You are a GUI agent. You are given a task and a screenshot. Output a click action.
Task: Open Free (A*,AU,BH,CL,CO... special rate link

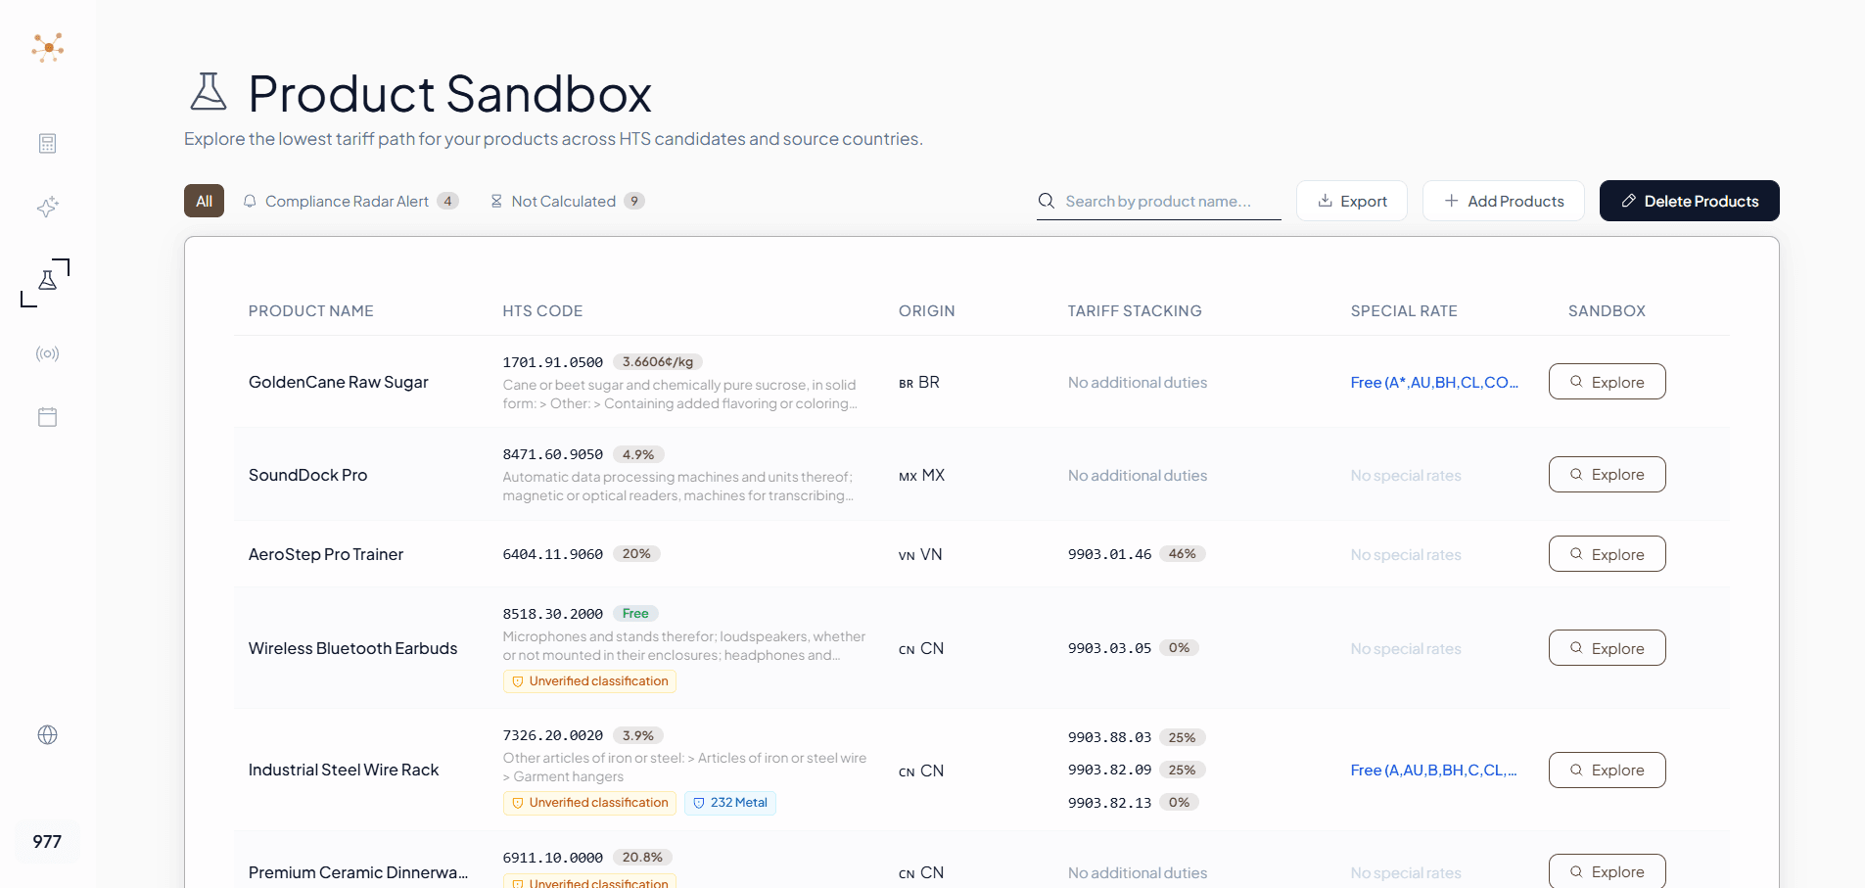tap(1434, 383)
